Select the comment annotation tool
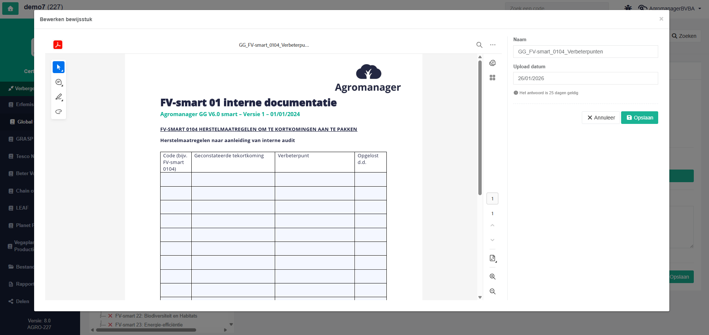 pos(59,82)
